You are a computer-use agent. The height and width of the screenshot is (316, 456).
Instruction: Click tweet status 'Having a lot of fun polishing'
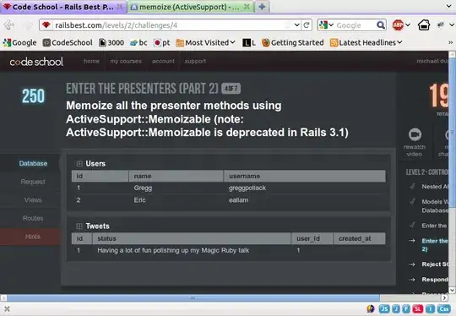173,251
